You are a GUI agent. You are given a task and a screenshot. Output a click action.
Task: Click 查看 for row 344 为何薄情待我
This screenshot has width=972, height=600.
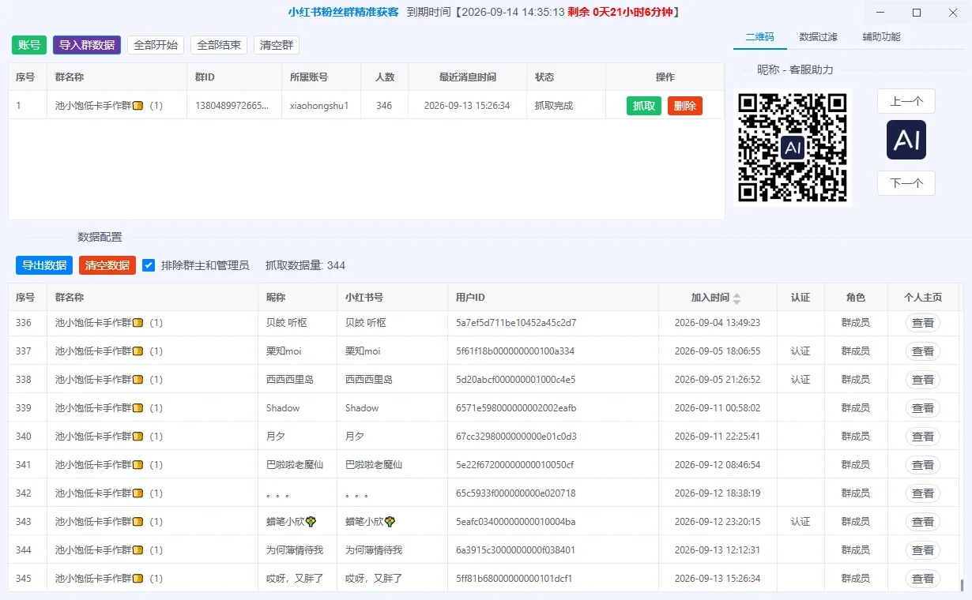click(923, 550)
